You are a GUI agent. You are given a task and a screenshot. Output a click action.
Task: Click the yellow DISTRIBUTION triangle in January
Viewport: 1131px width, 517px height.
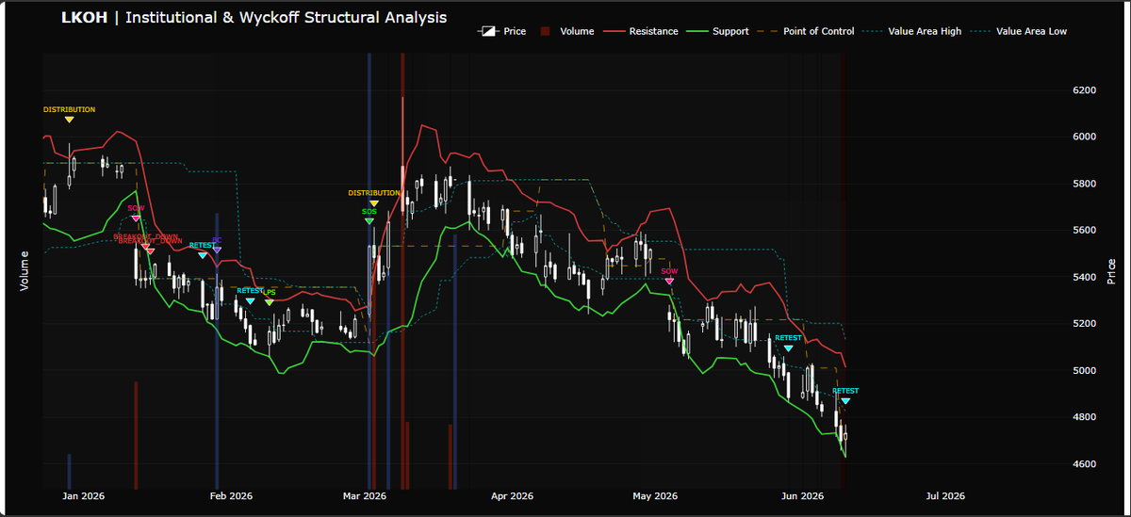click(x=70, y=120)
